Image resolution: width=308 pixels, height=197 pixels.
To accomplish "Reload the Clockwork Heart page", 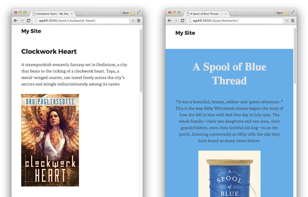I will coord(29,21).
